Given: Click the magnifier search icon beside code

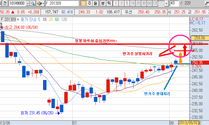Looking at the screenshot, I should [33, 3].
